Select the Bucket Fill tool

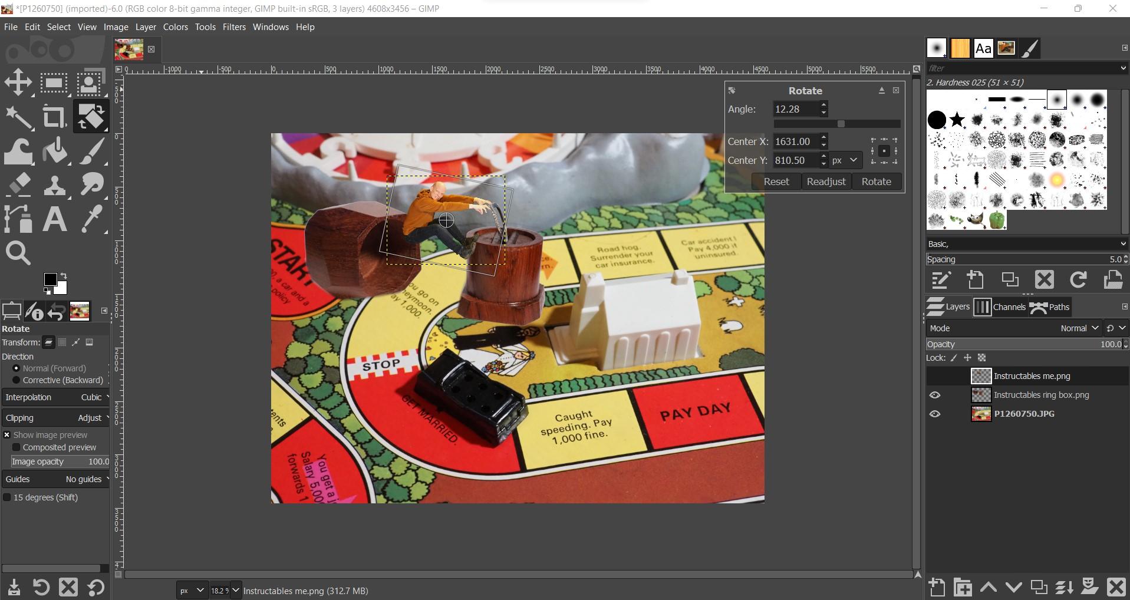[54, 151]
